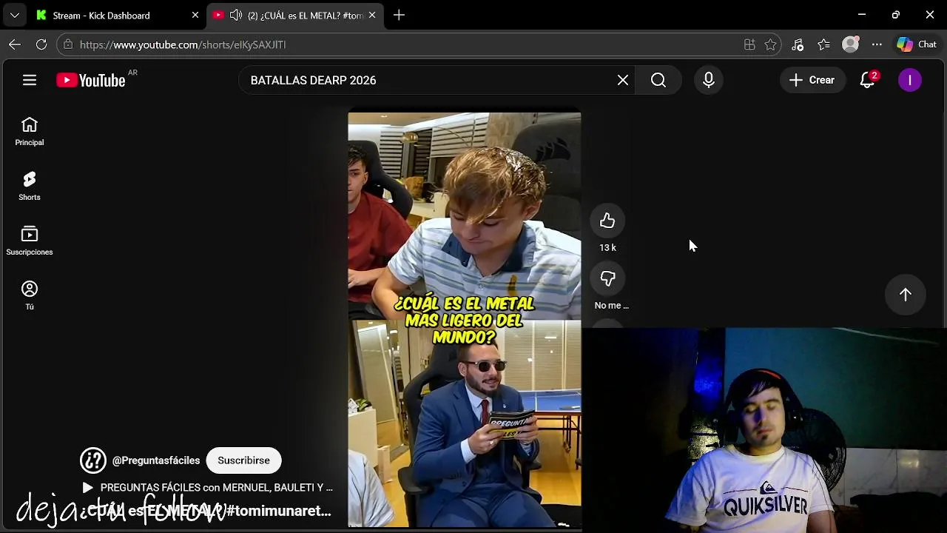Like the short with thumbs up
Viewport: 947px width, 533px height.
[607, 221]
